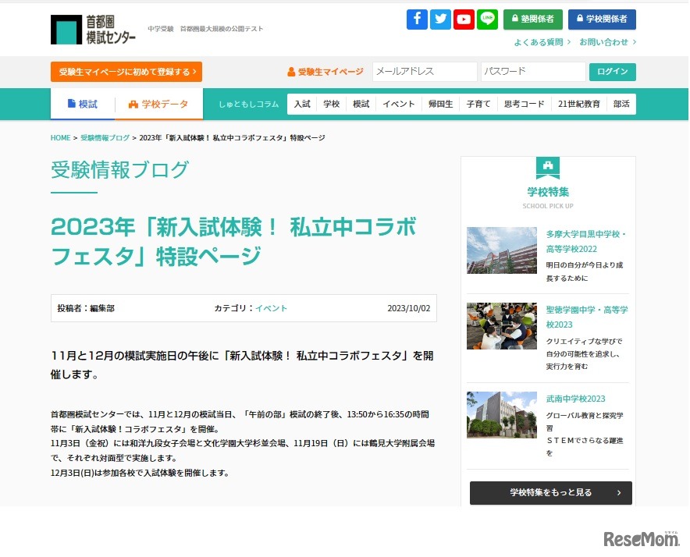Click the lock icon on 塾関係者 button
Image resolution: width=690 pixels, height=557 pixels.
pyautogui.click(x=515, y=19)
